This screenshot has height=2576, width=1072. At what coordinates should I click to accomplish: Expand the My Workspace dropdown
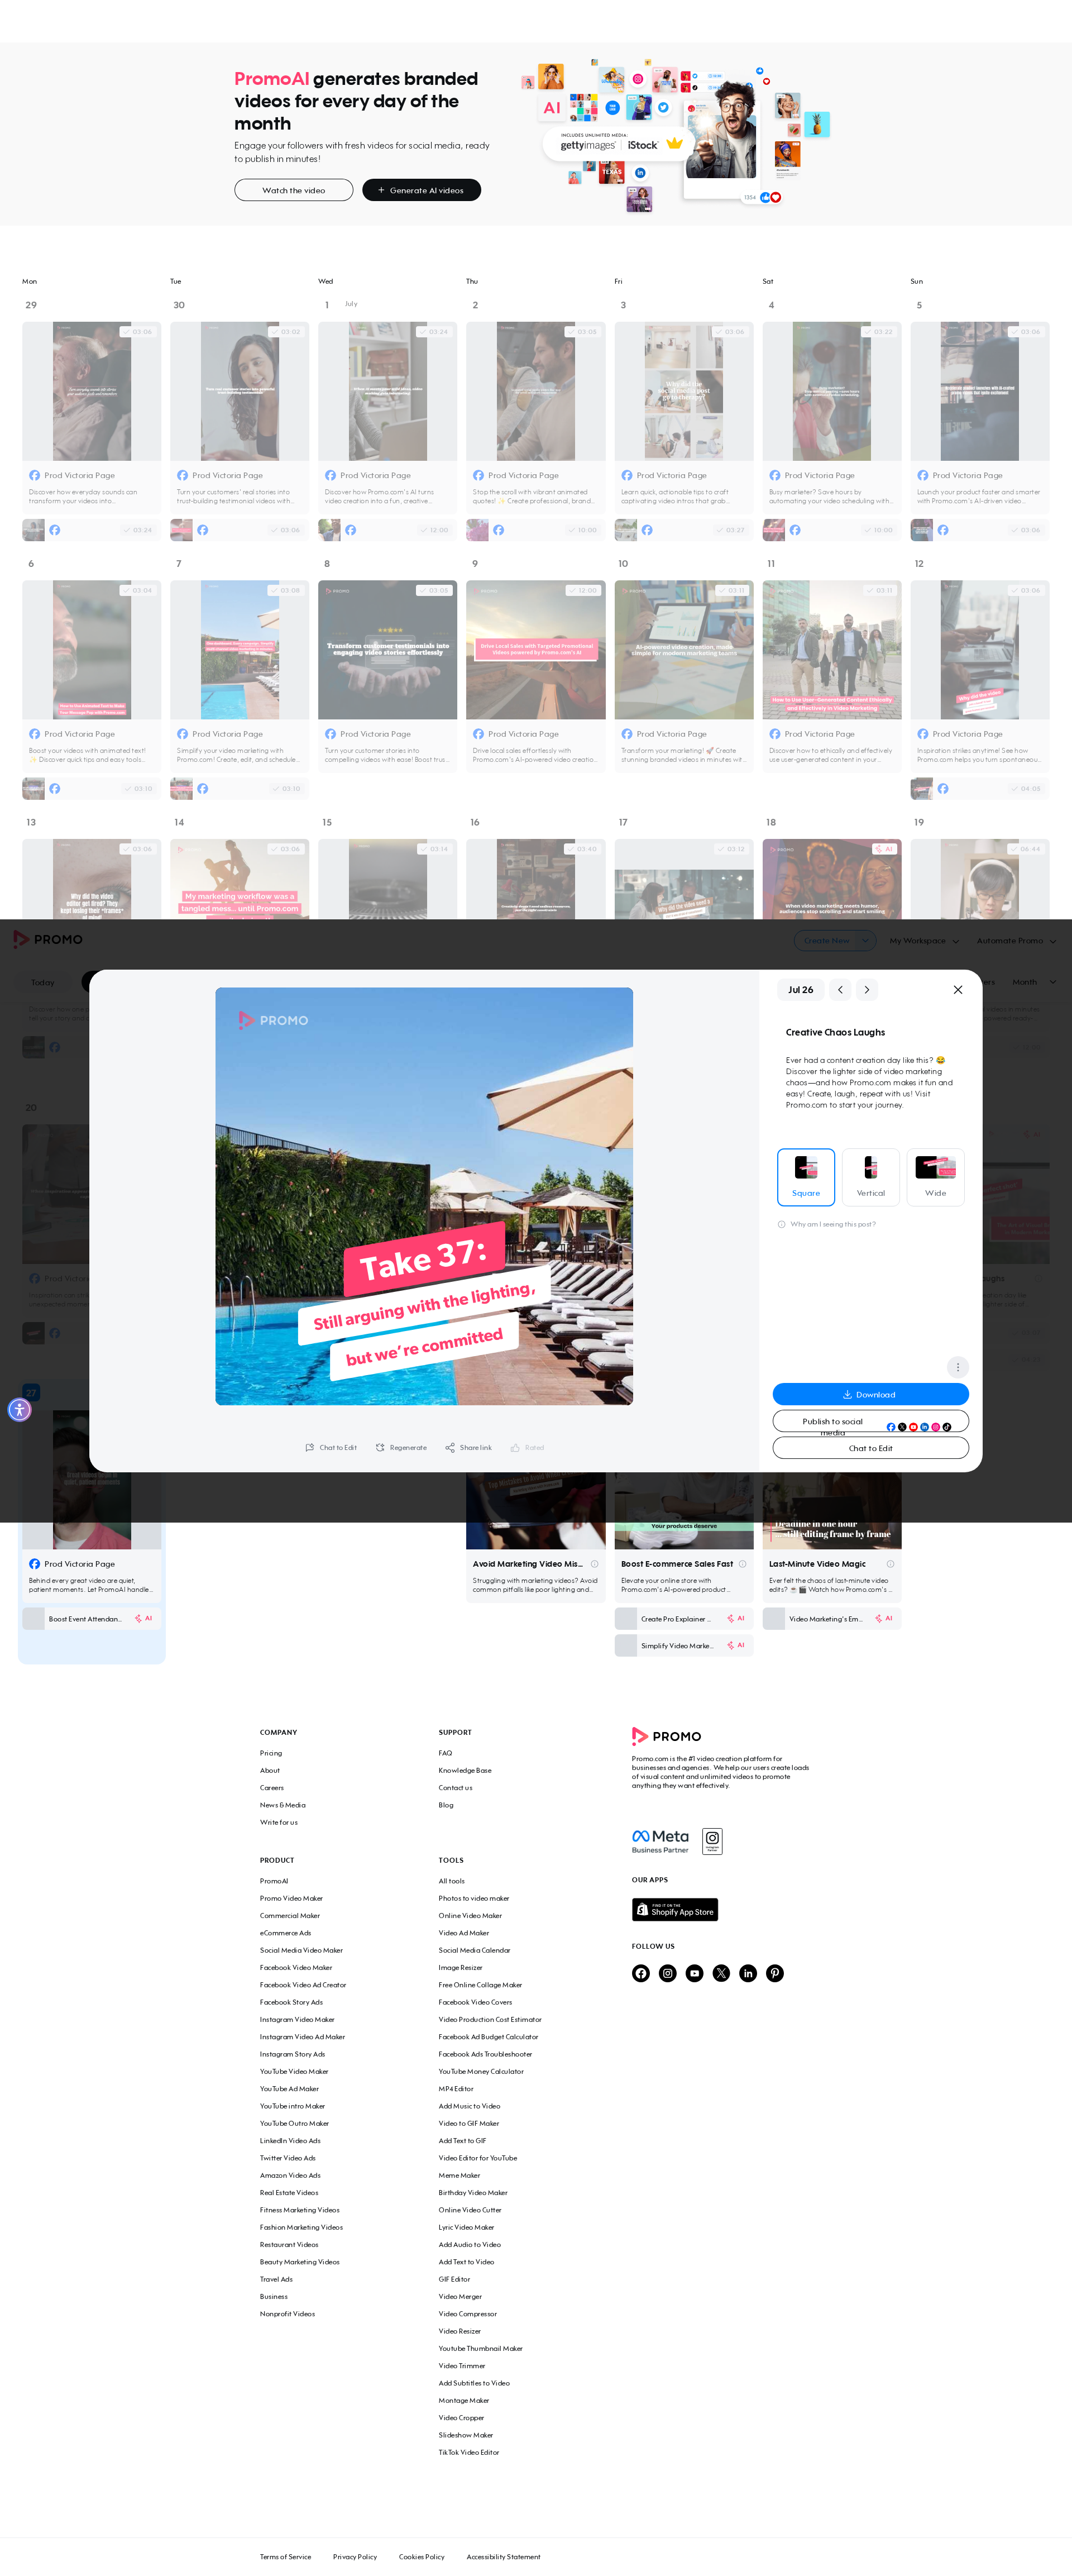click(x=924, y=941)
